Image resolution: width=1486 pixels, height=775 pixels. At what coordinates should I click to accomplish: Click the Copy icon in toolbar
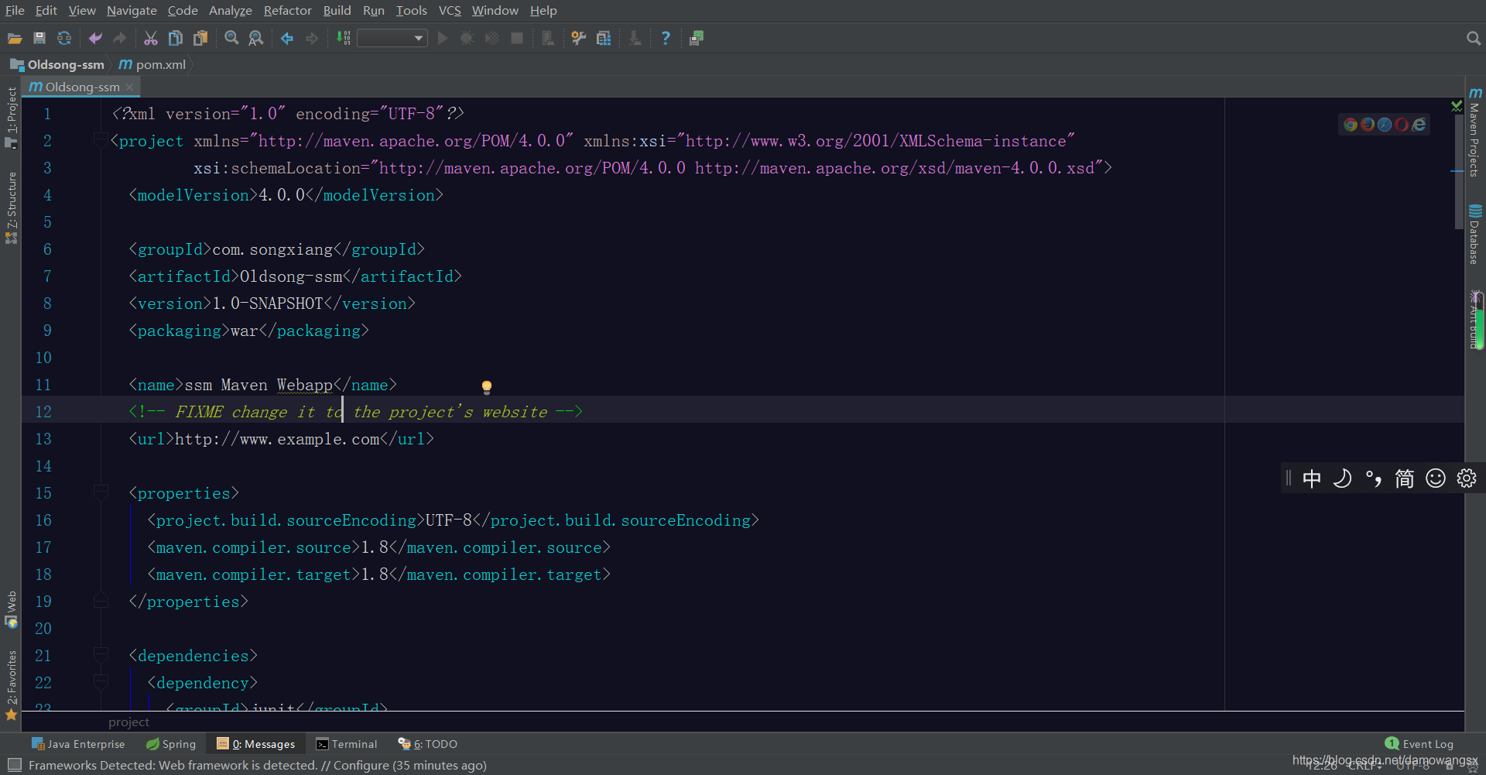176,38
